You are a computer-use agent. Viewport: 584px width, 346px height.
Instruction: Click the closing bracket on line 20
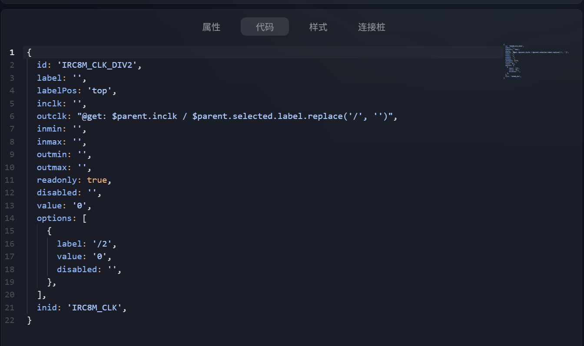coord(40,295)
